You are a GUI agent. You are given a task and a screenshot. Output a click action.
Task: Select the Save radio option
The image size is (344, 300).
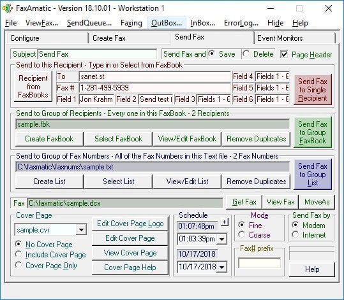click(221, 54)
